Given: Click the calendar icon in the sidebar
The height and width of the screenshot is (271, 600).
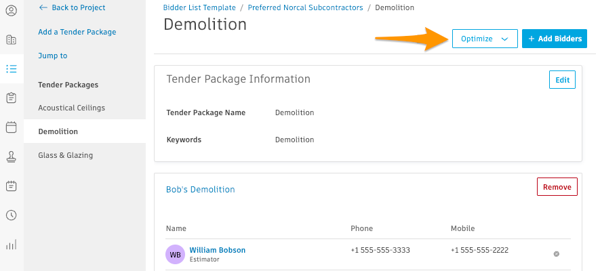Looking at the screenshot, I should click(12, 127).
